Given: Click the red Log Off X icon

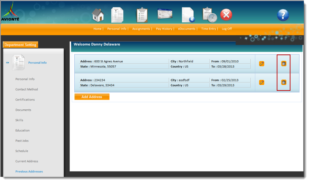Looking at the screenshot, I should 226,15.
